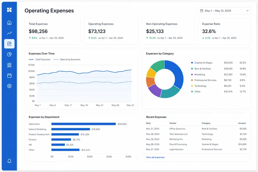Click the $32,654 Salaries & Wages amount

click(228, 63)
